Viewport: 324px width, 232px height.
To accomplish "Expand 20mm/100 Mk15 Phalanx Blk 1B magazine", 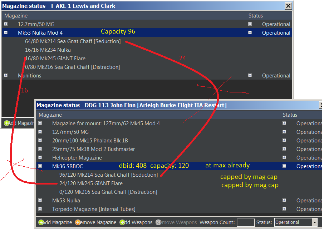I will point(40,140).
